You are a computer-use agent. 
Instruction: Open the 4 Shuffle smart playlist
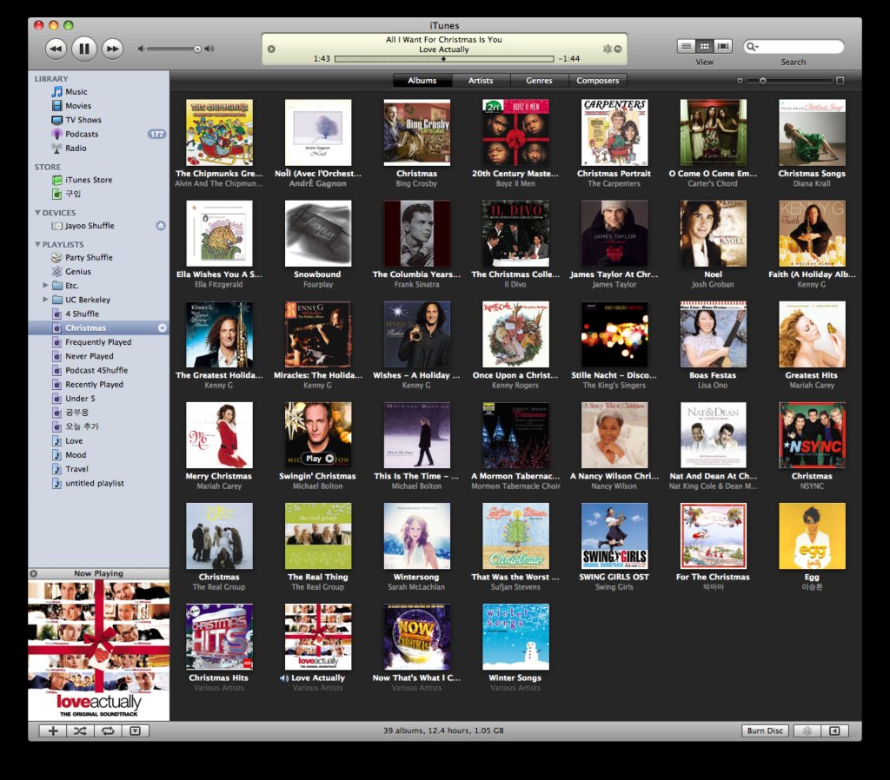[82, 314]
